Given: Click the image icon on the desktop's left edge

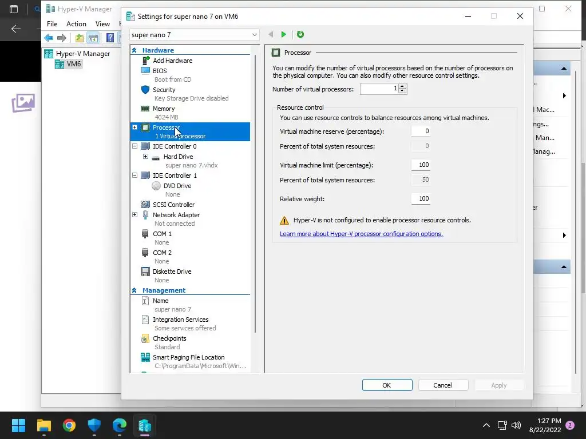Looking at the screenshot, I should tap(23, 103).
